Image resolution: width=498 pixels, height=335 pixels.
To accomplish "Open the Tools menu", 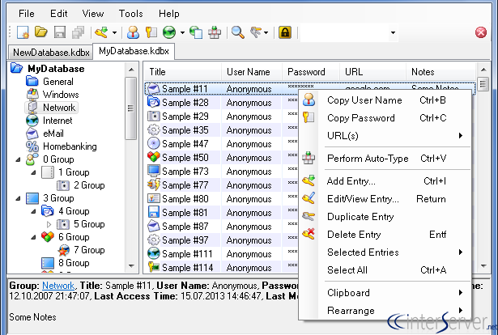I will tap(131, 14).
